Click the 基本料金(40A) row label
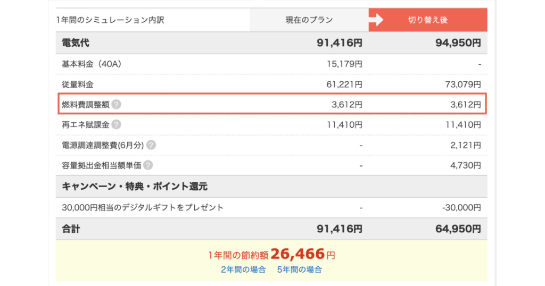The width and height of the screenshot is (545, 286). pos(92,64)
